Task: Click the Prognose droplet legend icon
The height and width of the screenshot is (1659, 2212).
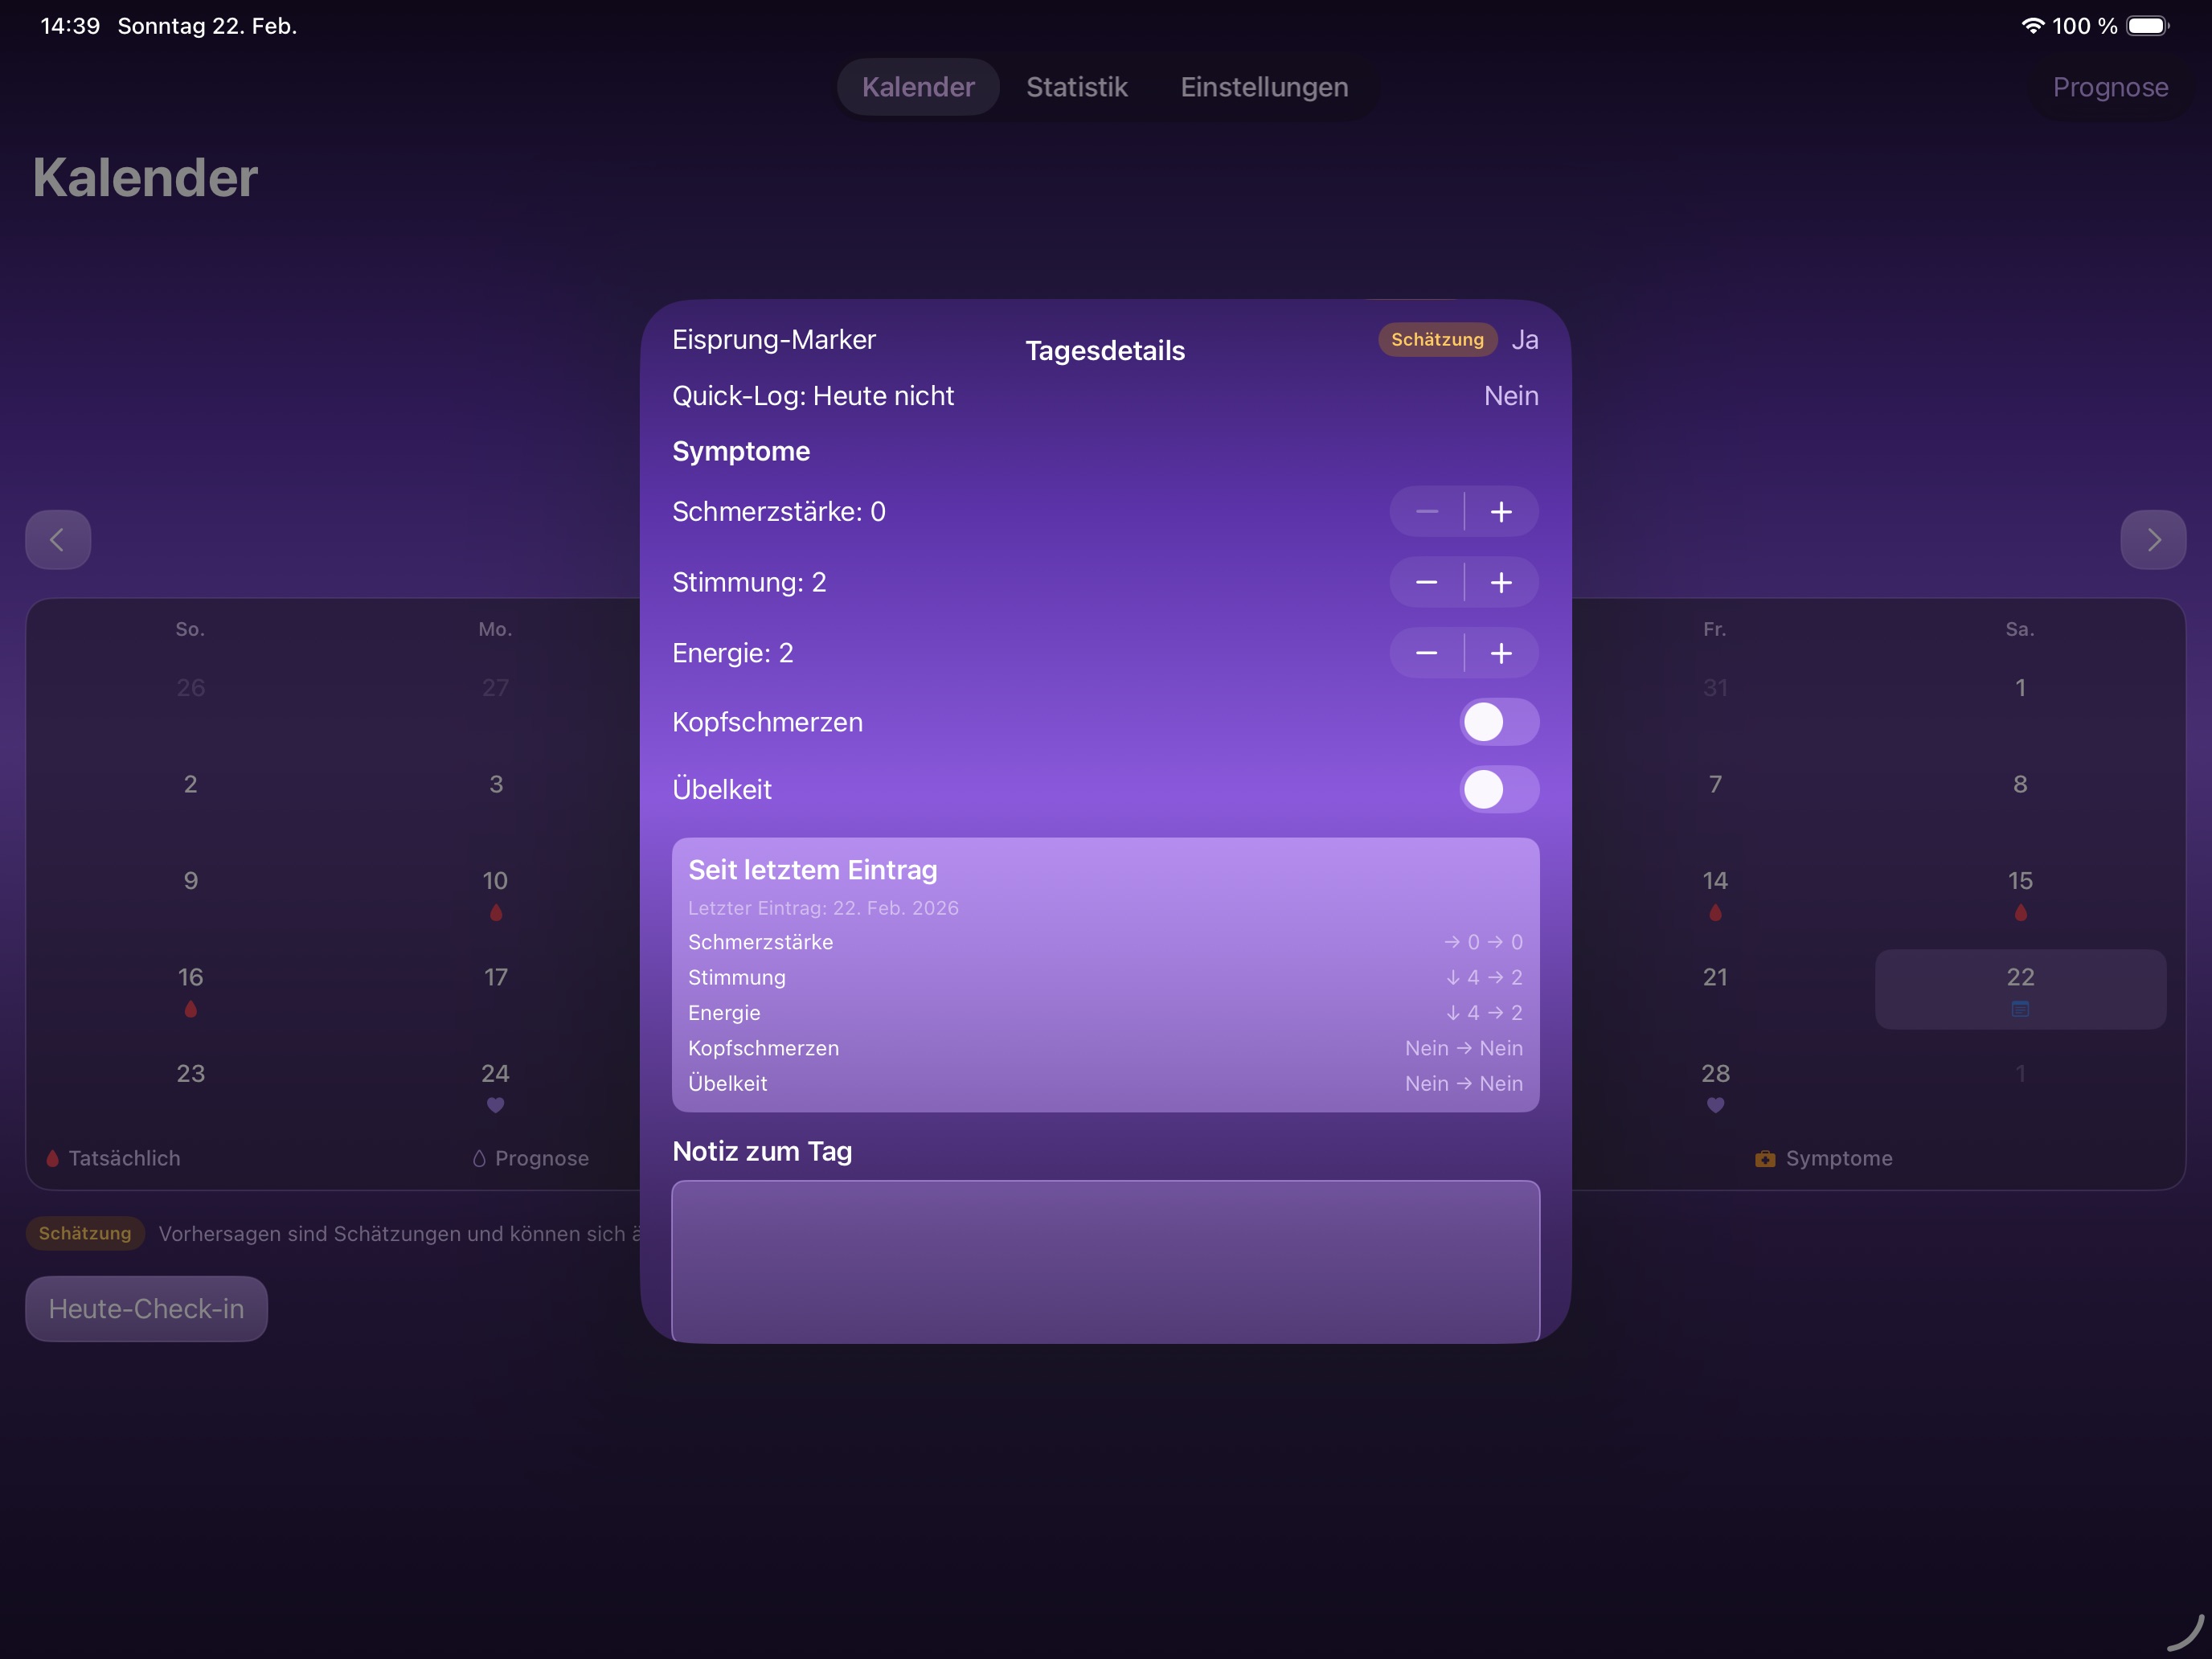Action: (479, 1158)
